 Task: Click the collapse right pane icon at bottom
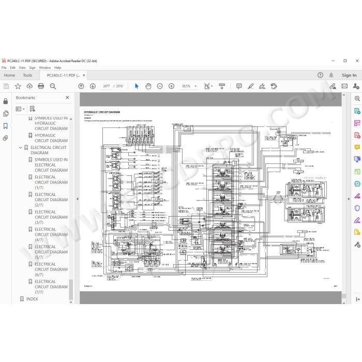358,299
